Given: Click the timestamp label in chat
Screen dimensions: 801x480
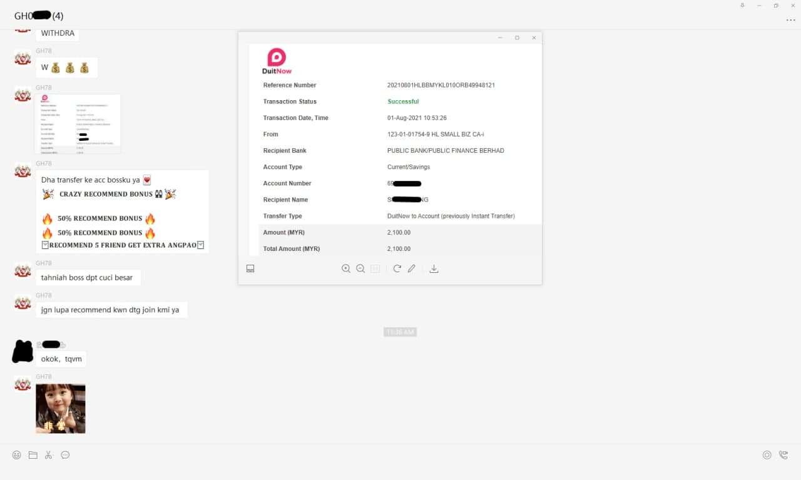Looking at the screenshot, I should 400,332.
